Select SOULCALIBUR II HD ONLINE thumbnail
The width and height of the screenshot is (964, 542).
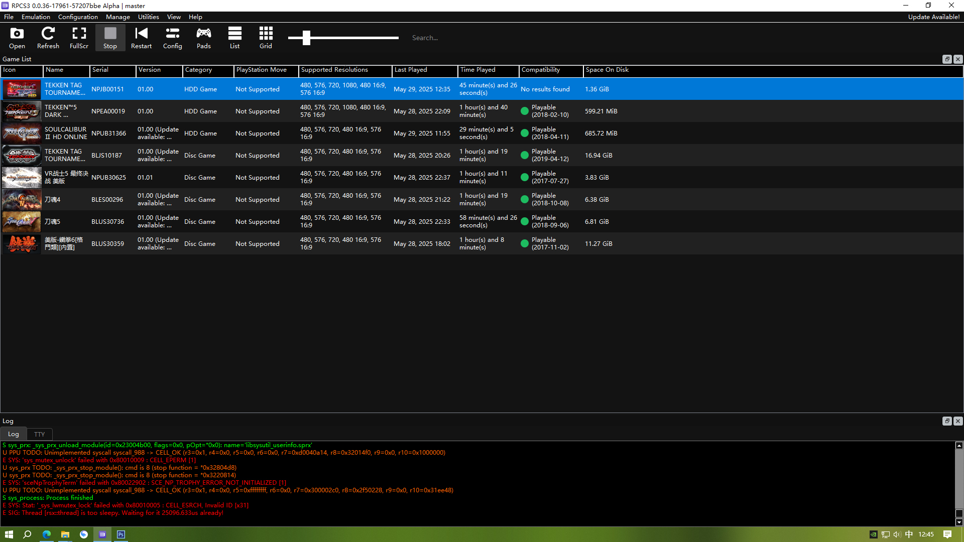[x=22, y=133]
